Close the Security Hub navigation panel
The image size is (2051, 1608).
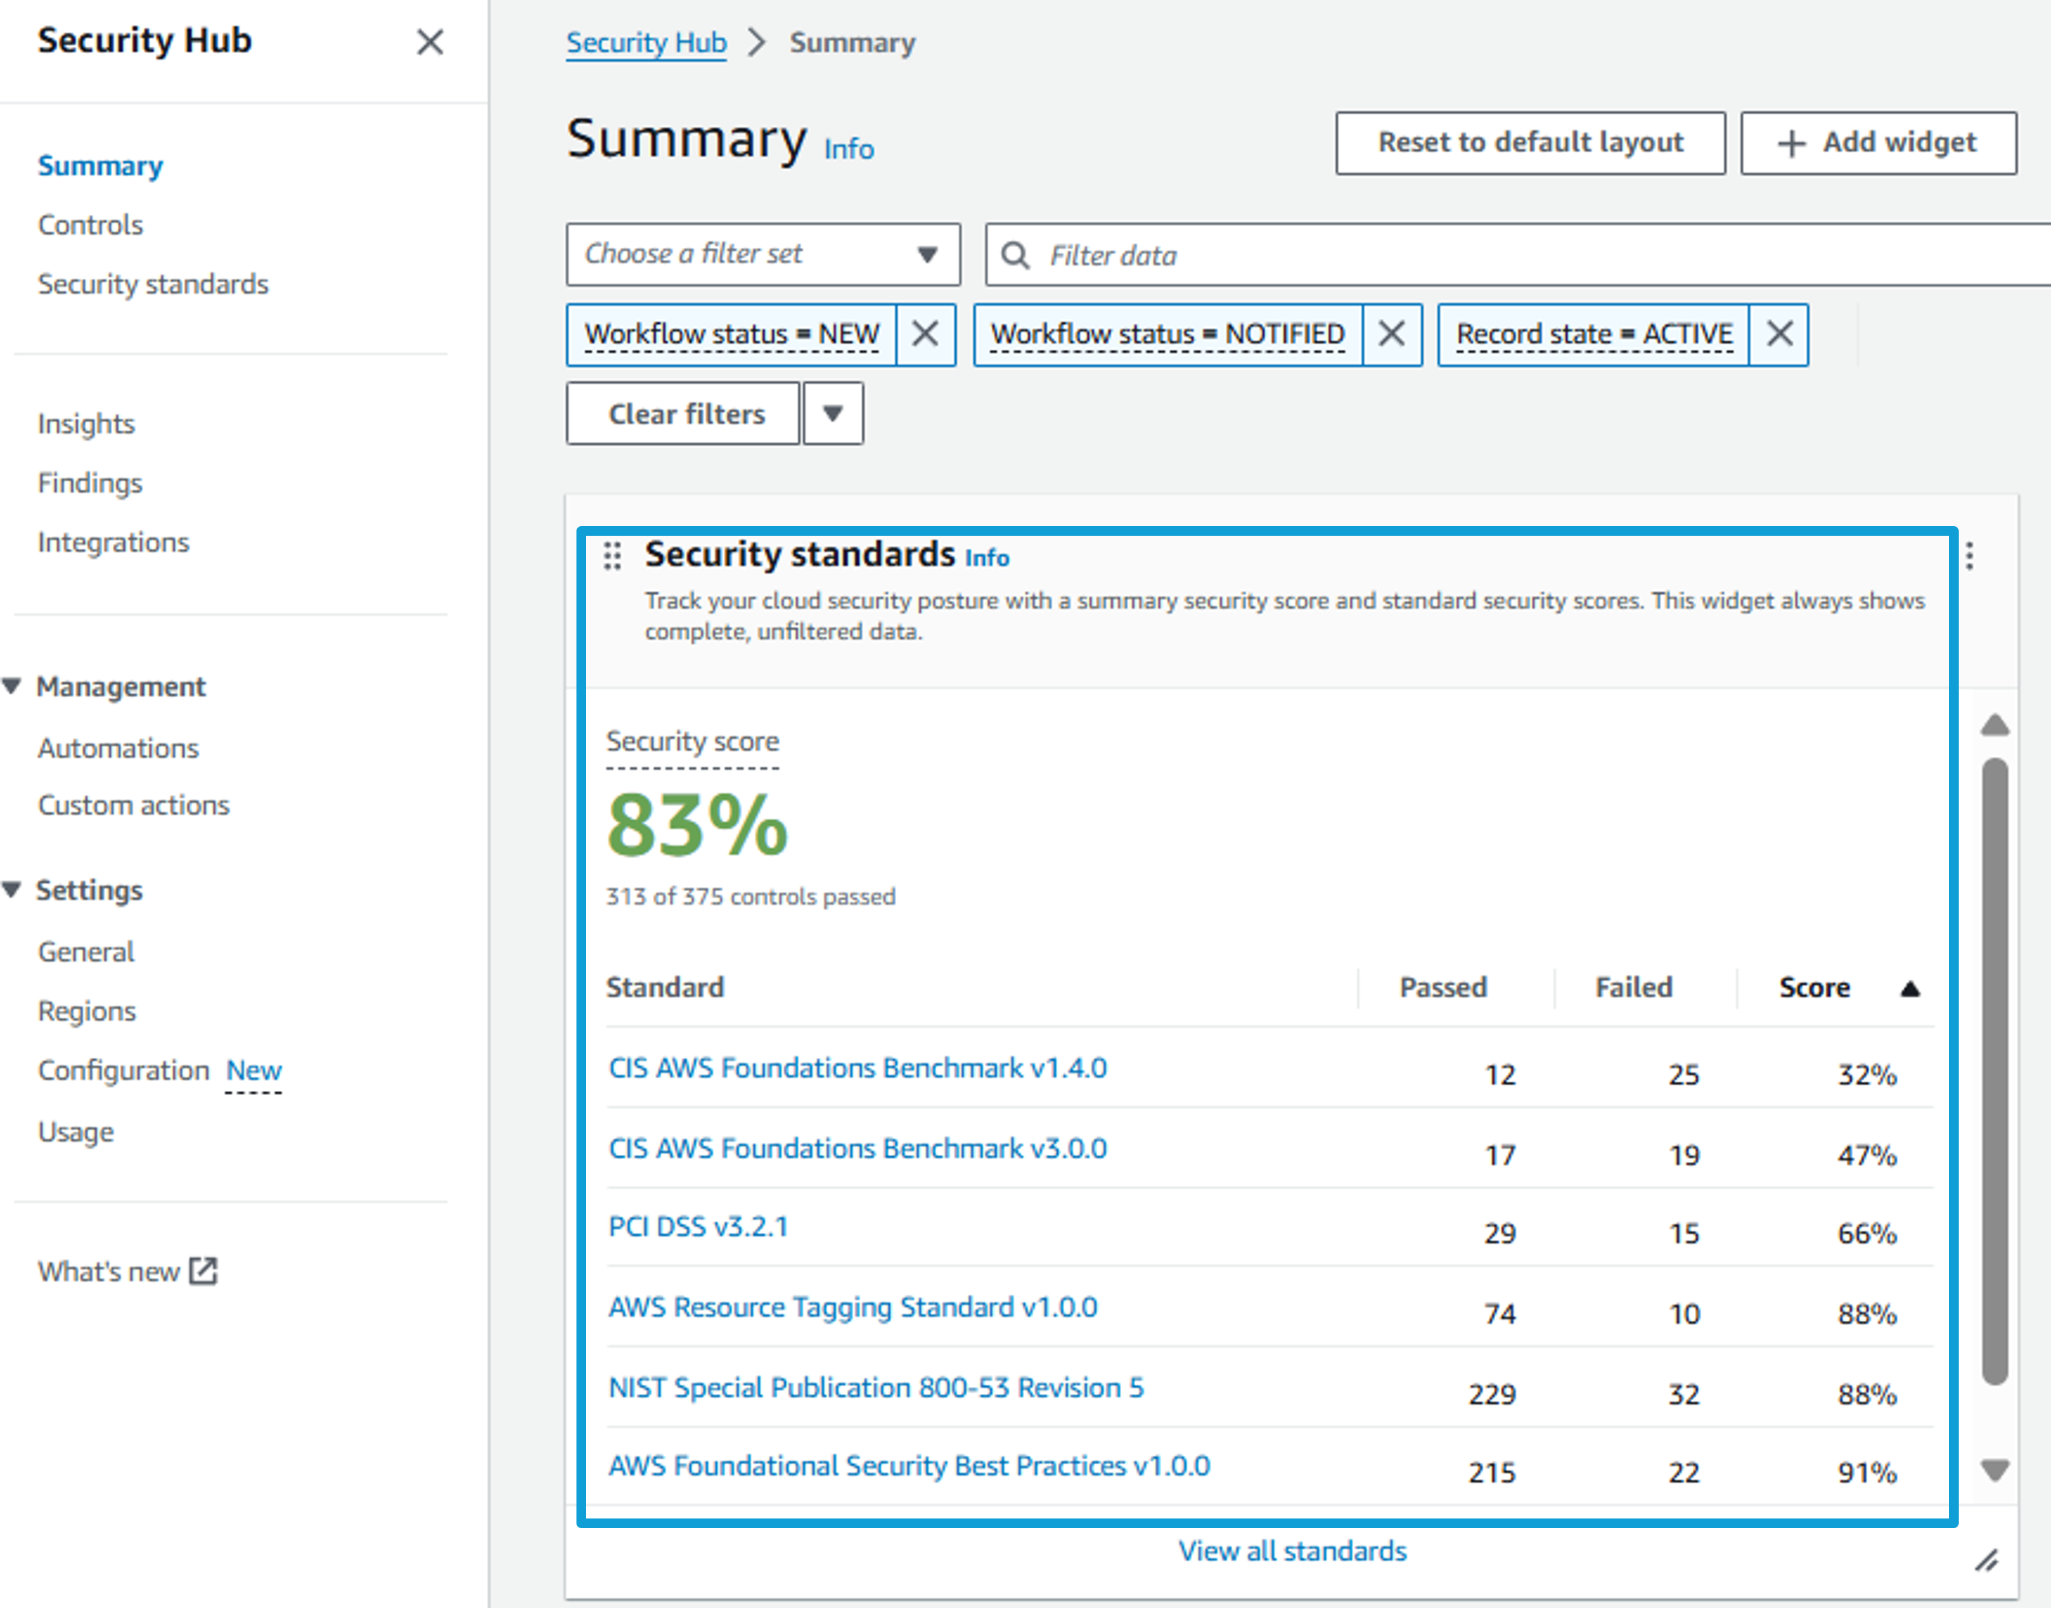coord(429,41)
